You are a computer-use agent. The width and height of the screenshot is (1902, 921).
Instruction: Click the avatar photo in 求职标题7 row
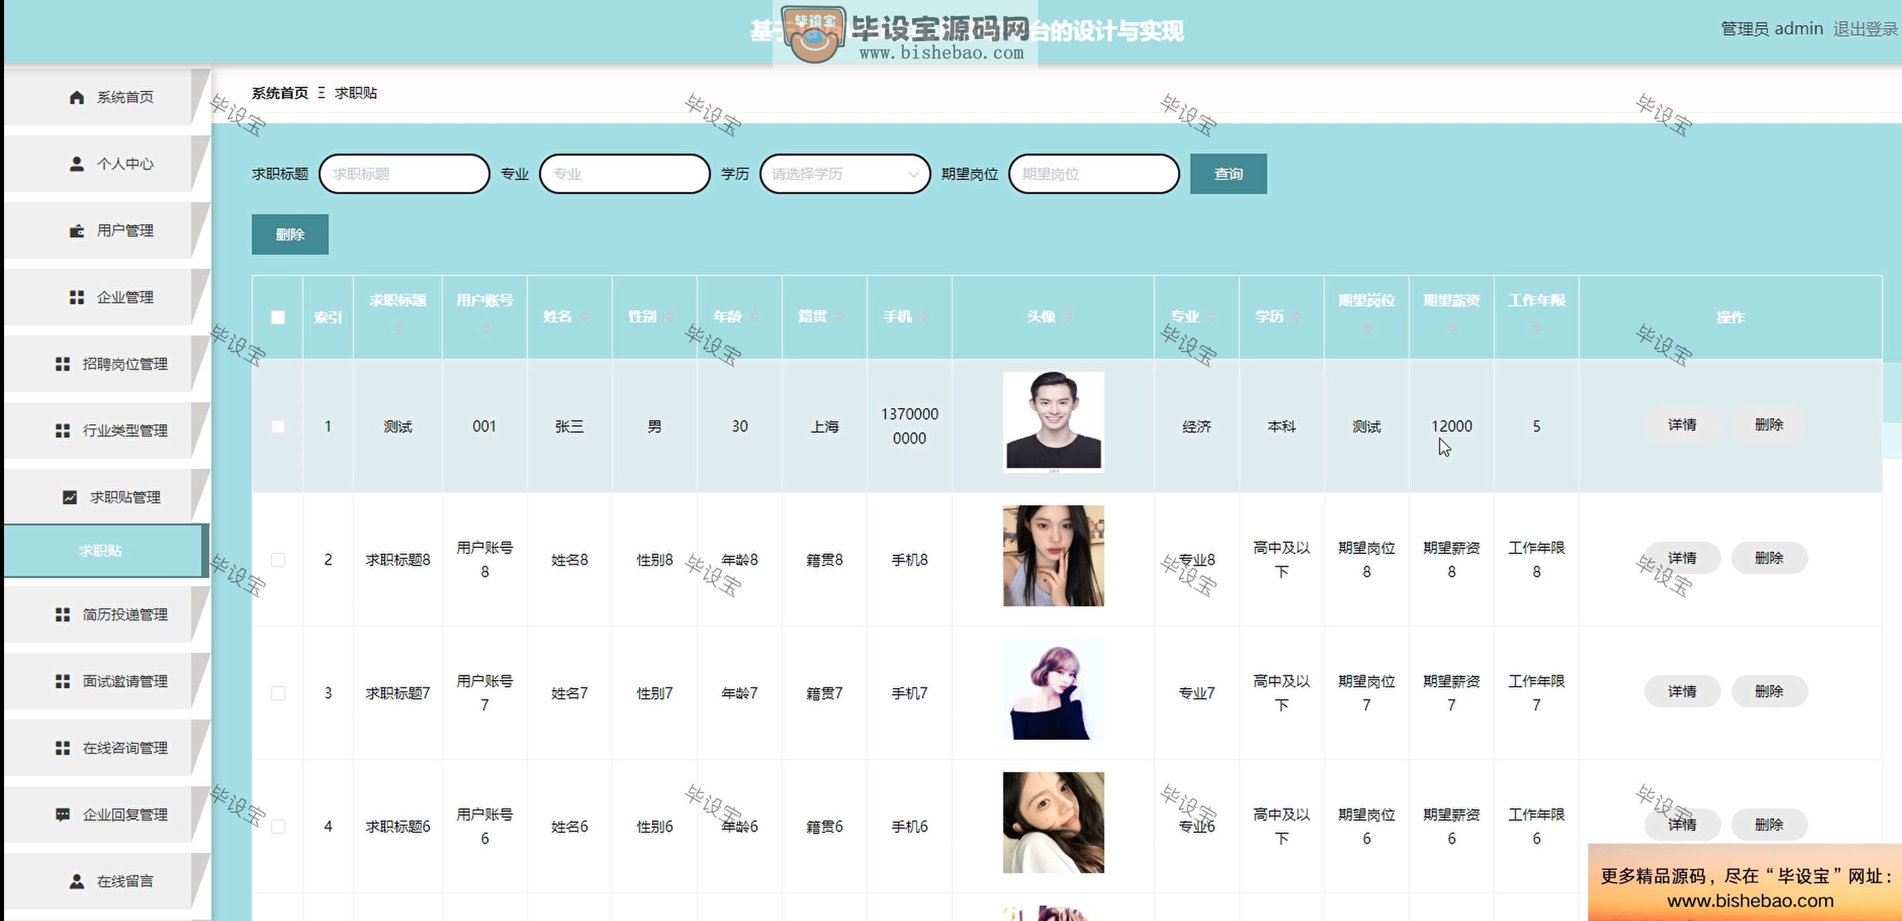tap(1053, 689)
